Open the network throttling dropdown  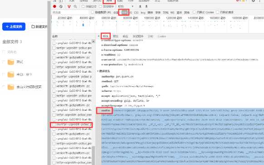pyautogui.click(x=126, y=6)
